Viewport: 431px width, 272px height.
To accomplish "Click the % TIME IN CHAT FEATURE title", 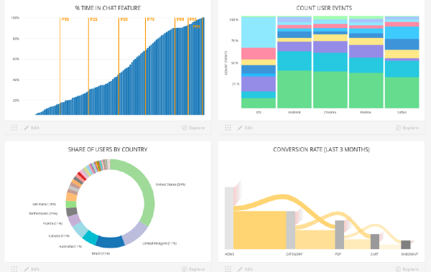I will pyautogui.click(x=108, y=8).
